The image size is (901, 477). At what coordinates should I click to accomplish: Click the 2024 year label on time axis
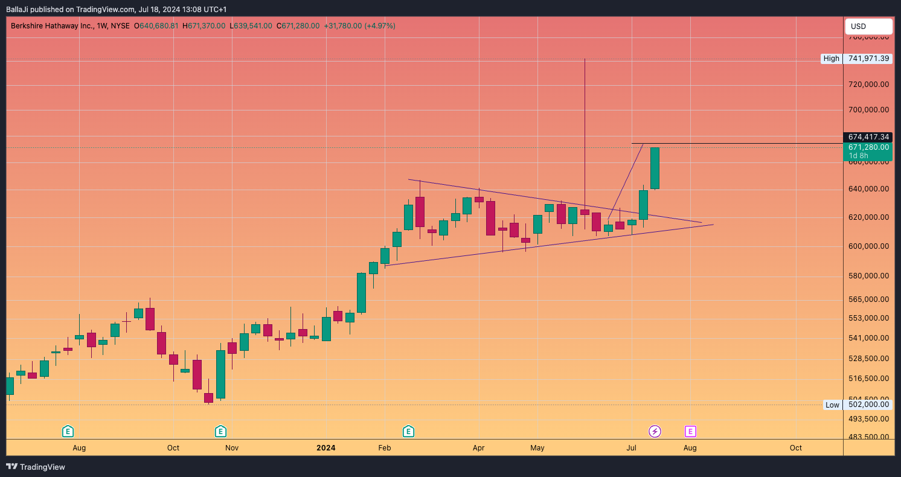[326, 448]
